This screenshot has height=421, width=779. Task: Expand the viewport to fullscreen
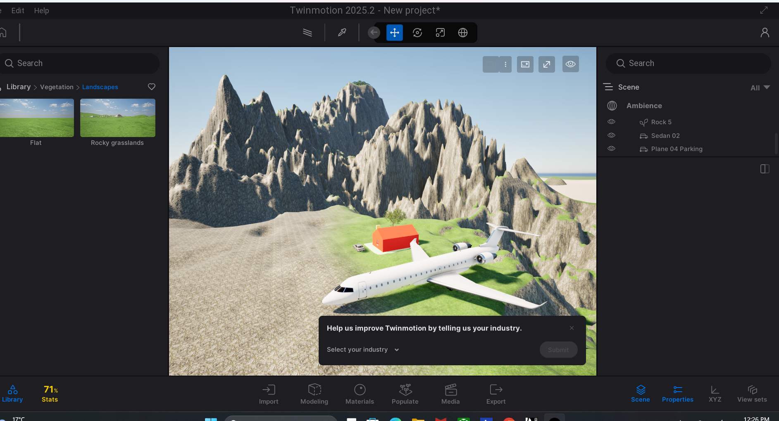pyautogui.click(x=547, y=64)
